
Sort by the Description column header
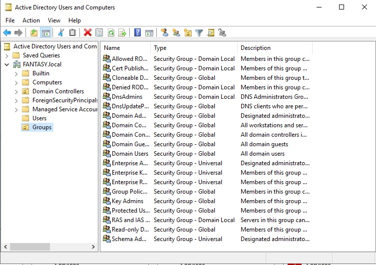[x=275, y=48]
